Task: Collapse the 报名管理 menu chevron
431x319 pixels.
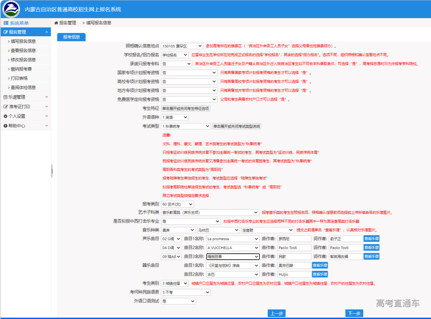Action: click(x=47, y=32)
